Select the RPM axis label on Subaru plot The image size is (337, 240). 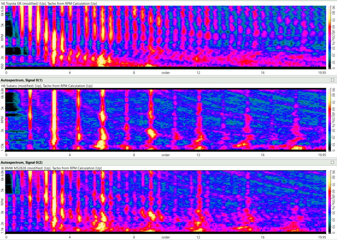tap(3, 119)
